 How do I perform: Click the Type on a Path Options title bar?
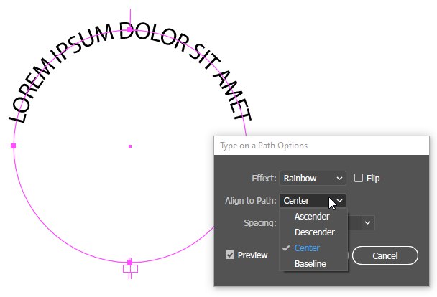click(x=321, y=146)
